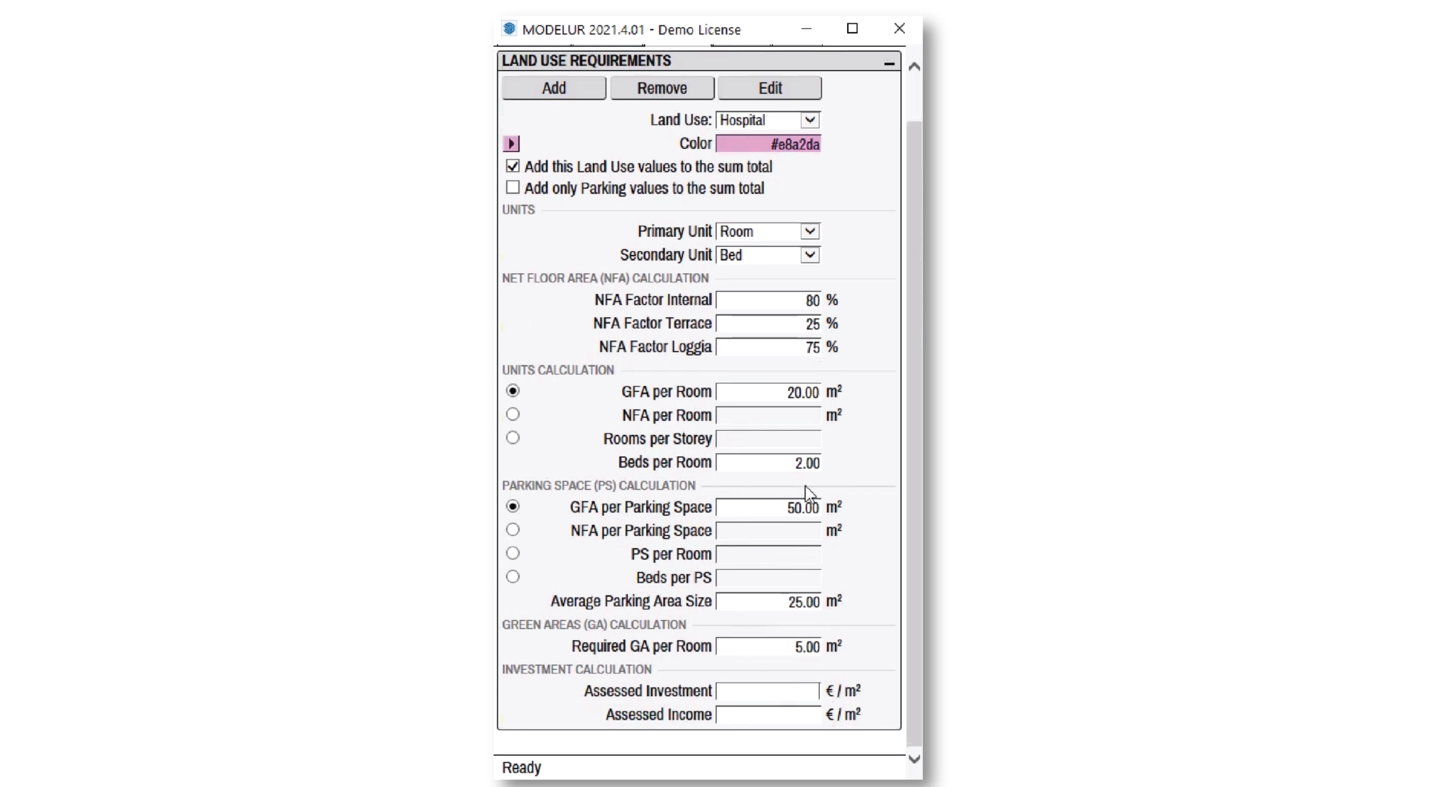Click the Assessed Income field
Screen dimensions: 1454x787
(x=768, y=715)
